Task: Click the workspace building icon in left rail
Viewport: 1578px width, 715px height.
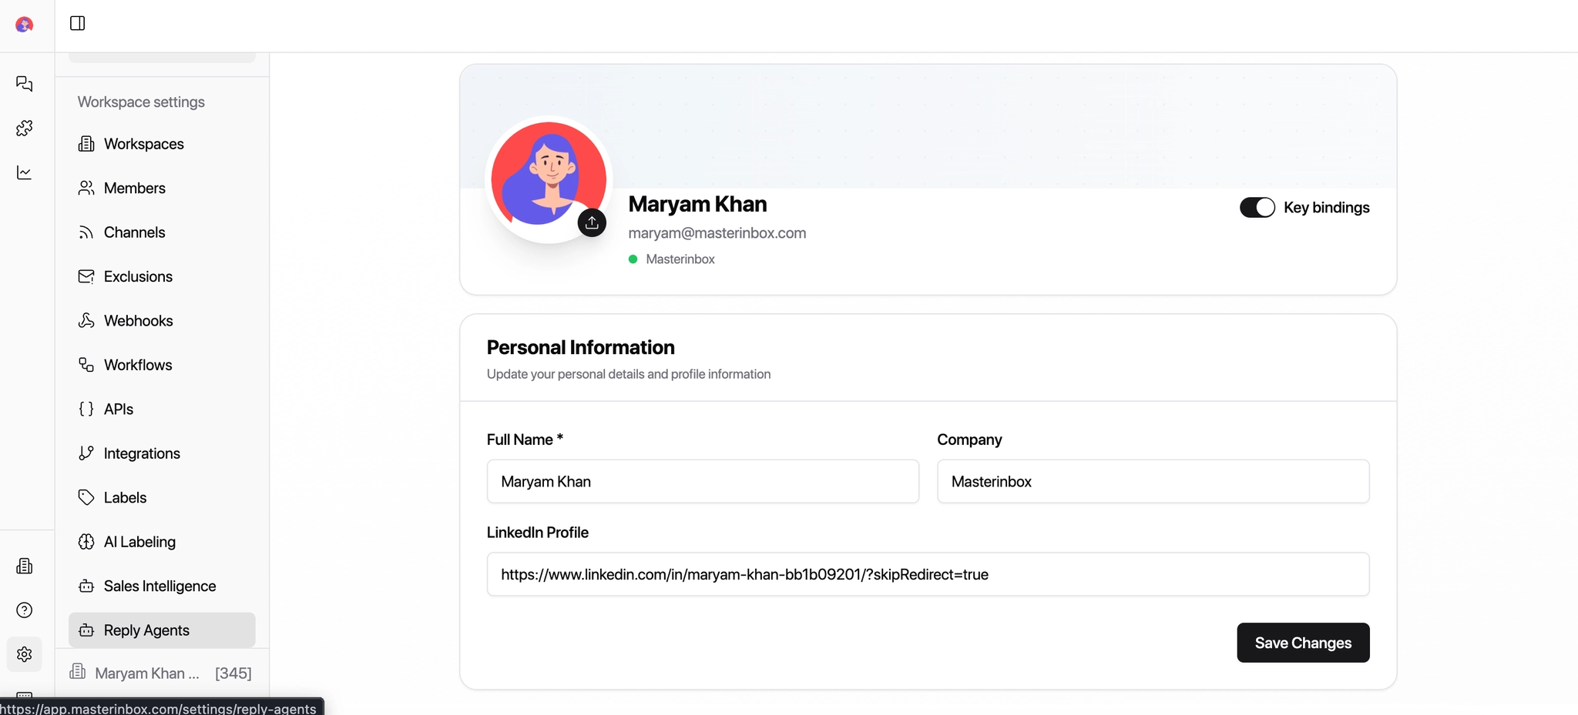Action: [25, 566]
